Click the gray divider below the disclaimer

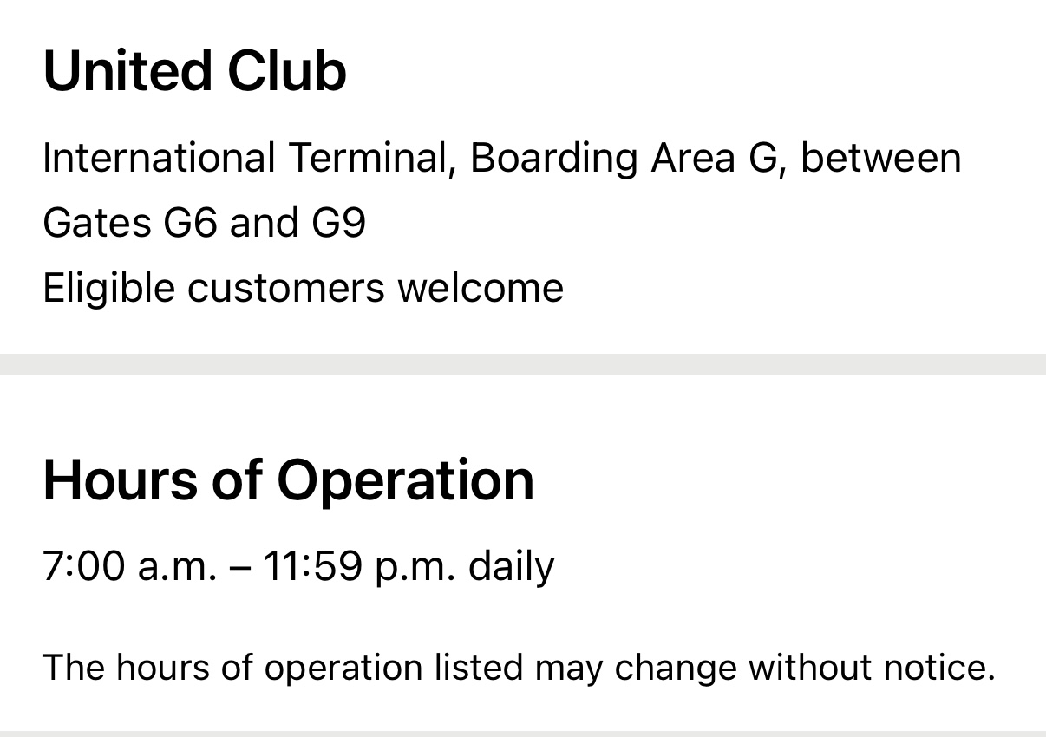[x=523, y=734]
